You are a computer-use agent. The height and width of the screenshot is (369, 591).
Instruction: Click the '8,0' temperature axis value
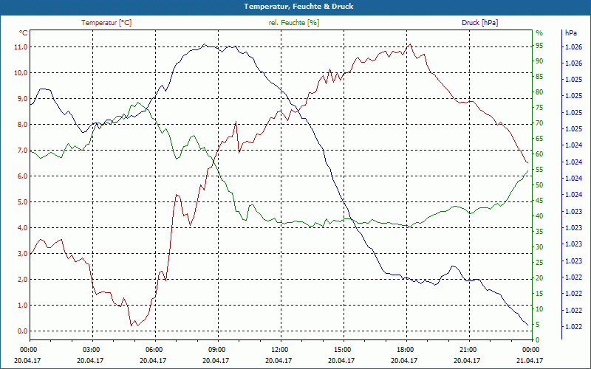22,125
